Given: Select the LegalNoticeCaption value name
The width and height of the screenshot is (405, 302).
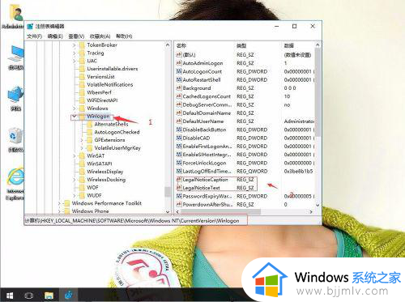Looking at the screenshot, I should tap(205, 180).
